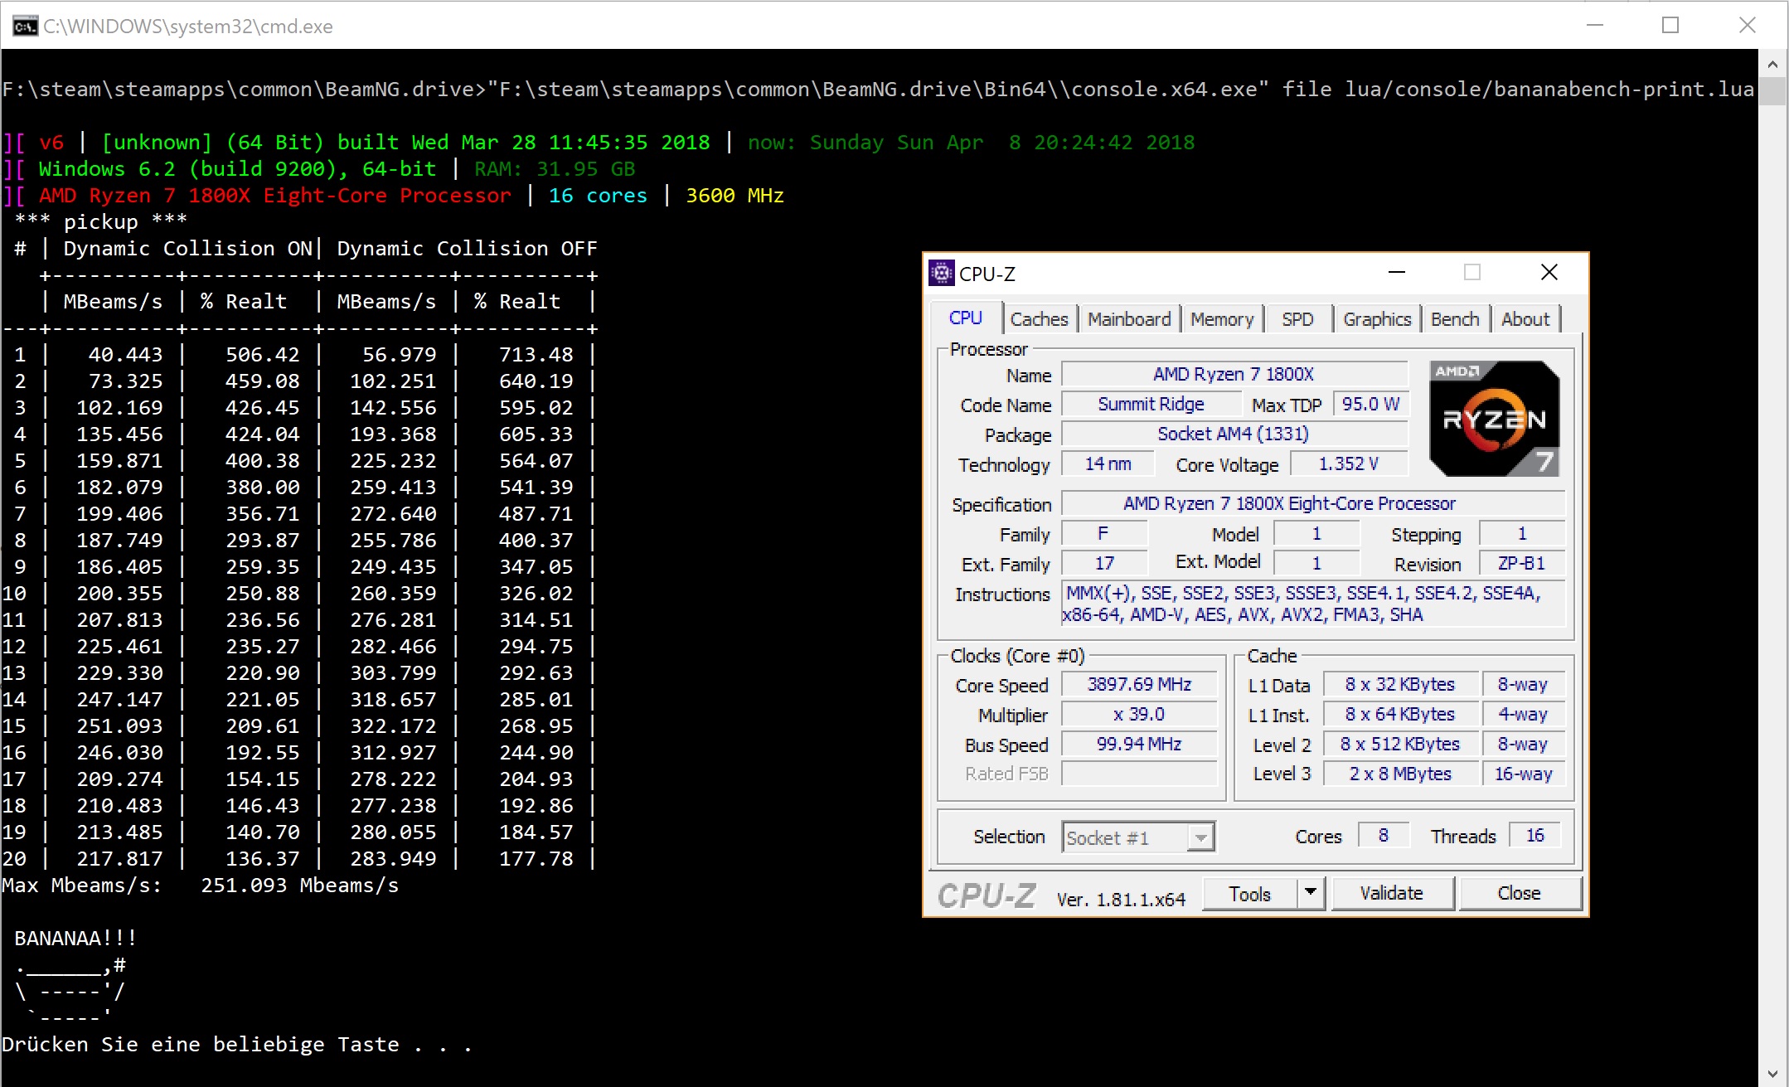Switch to the Caches tab
This screenshot has height=1087, width=1789.
tap(1039, 319)
